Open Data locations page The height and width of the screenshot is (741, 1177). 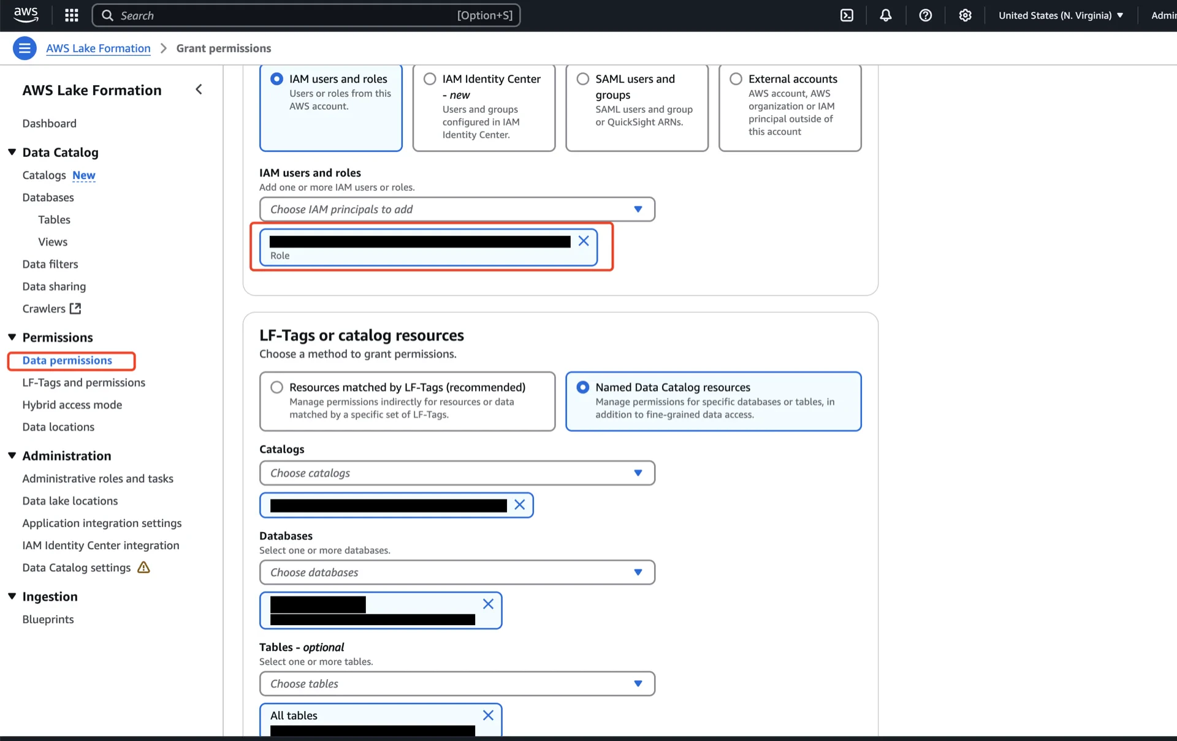pyautogui.click(x=58, y=427)
